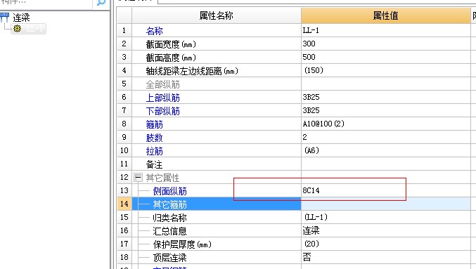476x269 pixels.
Task: Select row number 14 header
Action: pos(124,204)
